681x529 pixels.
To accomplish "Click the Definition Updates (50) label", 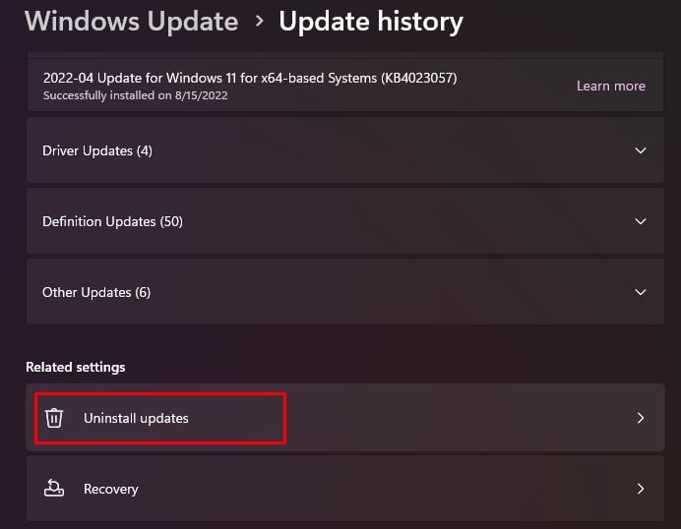I will pos(112,221).
